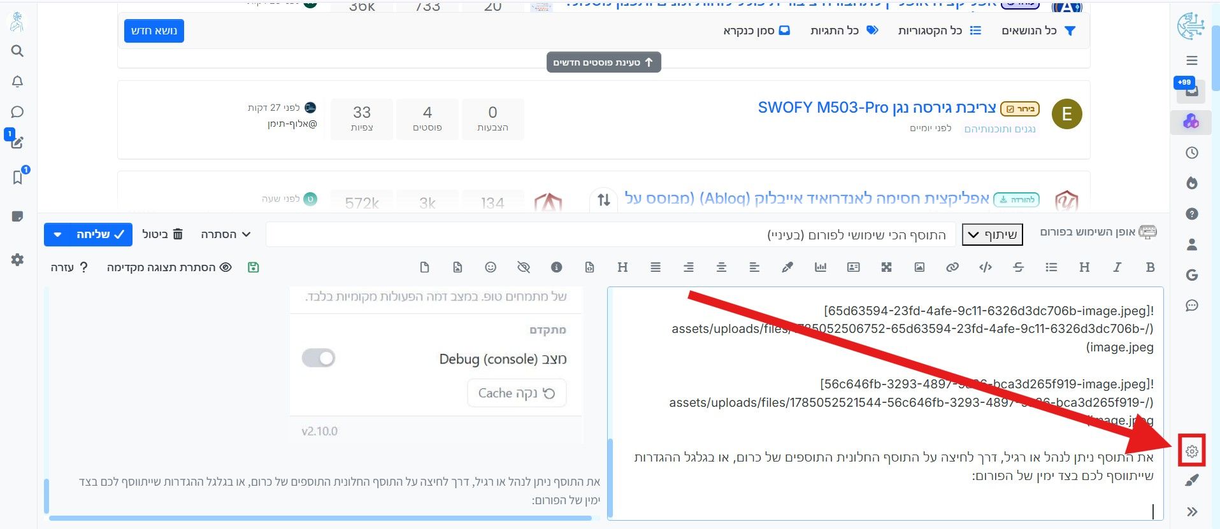Click the crossed-eye spoiler icon in toolbar
1220x529 pixels.
(524, 267)
